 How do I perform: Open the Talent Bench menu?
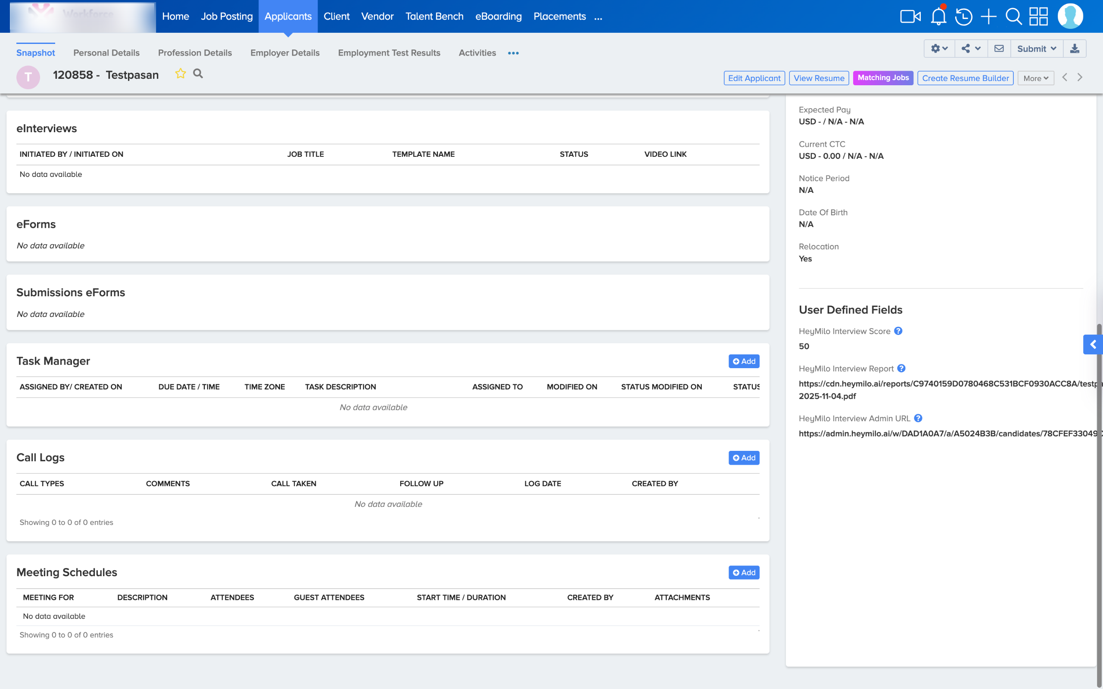tap(434, 16)
